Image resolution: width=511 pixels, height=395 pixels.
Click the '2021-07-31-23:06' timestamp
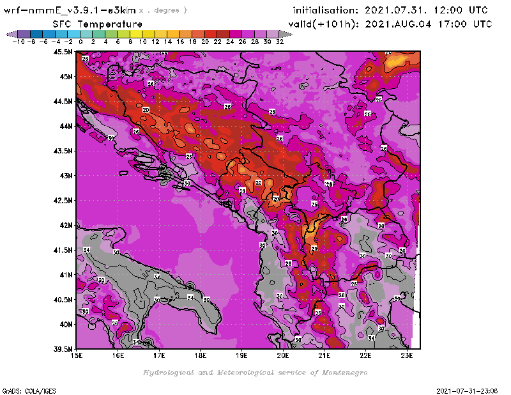point(467,391)
